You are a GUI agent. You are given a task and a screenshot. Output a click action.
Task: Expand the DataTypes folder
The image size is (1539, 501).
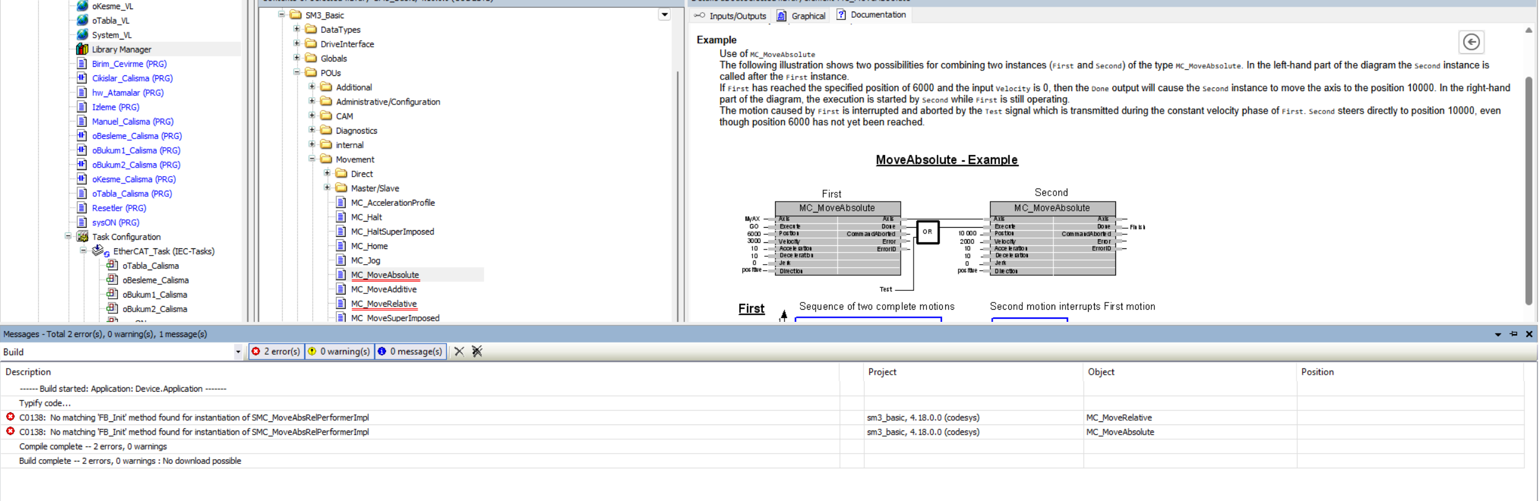[x=297, y=29]
